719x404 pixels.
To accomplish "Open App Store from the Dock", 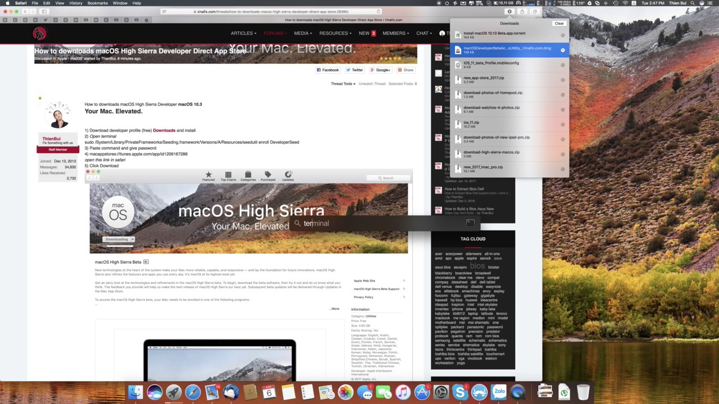I will pos(422,392).
